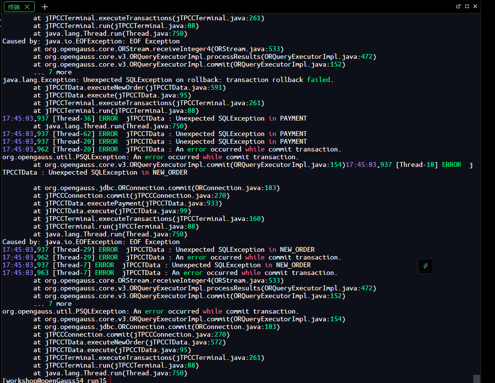Focus the [workshop@openGauss54 run]$ command prompt
The image size is (495, 383).
point(54,380)
